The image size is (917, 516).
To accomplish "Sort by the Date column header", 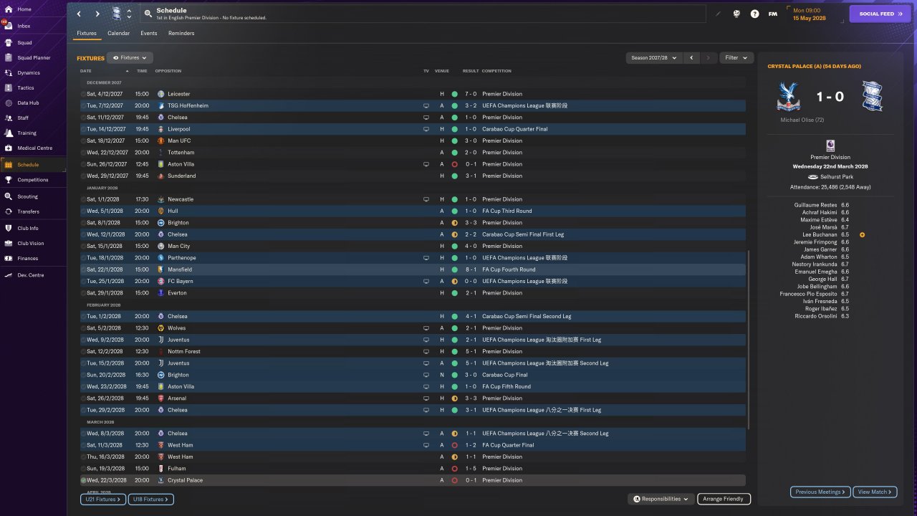I will [x=86, y=71].
